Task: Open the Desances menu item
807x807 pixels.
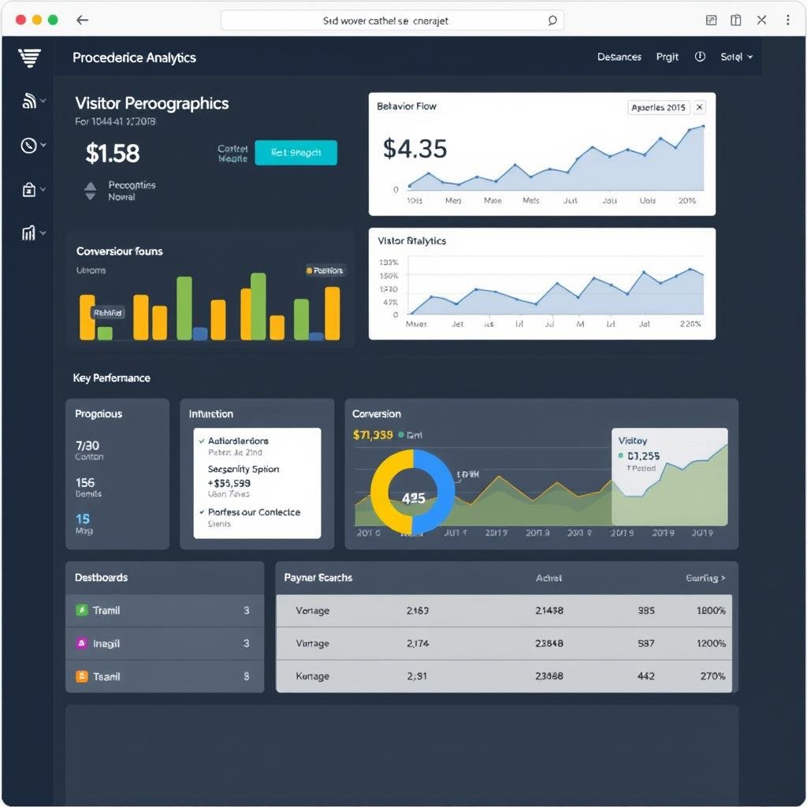Action: (x=619, y=57)
